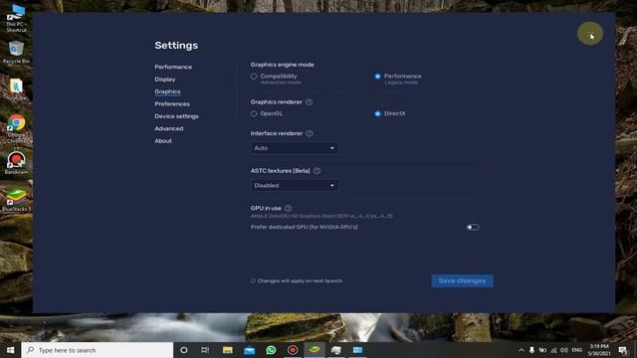637x358 pixels.
Task: Choose DirectX graphics renderer
Action: 377,113
